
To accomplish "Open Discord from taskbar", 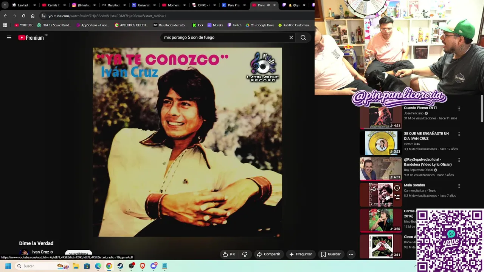I will (x=154, y=266).
